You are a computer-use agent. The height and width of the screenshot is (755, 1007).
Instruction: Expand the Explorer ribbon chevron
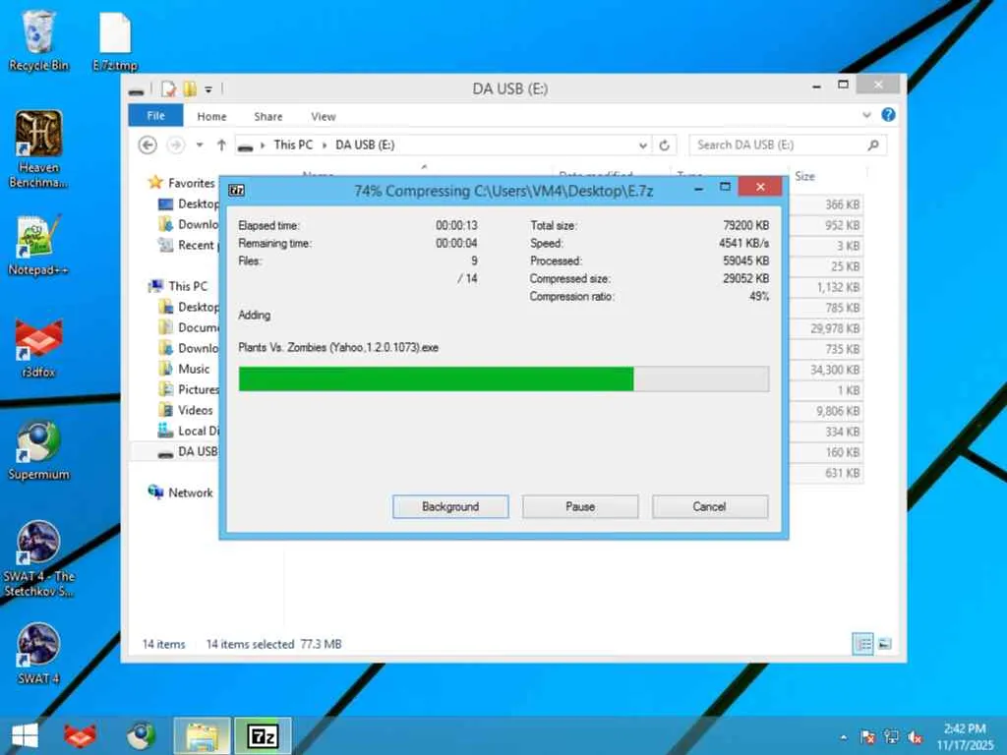(x=867, y=115)
